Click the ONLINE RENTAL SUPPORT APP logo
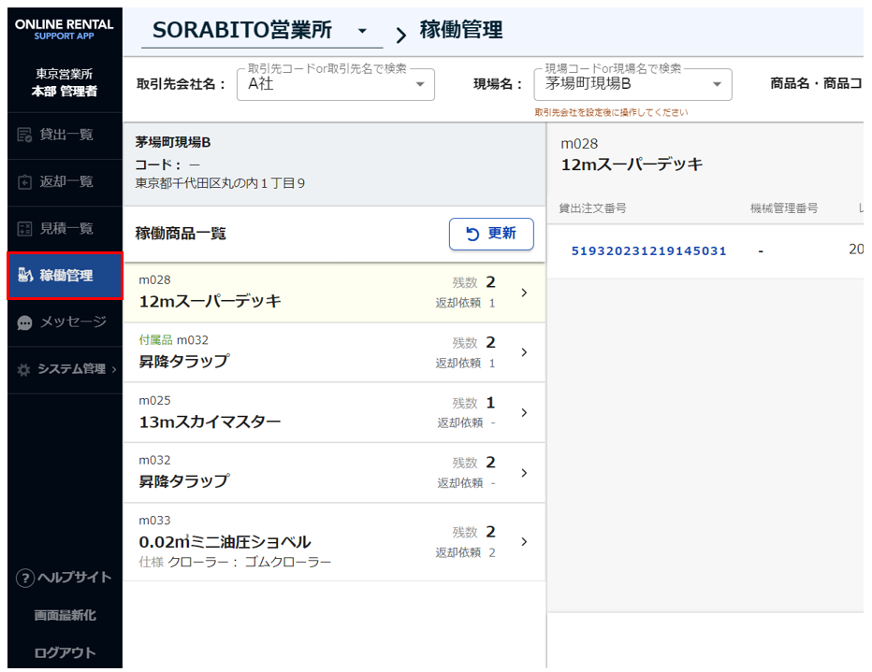This screenshot has width=872, height=672. (65, 29)
